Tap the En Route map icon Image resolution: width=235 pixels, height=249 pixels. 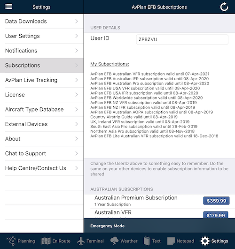pyautogui.click(x=46, y=241)
